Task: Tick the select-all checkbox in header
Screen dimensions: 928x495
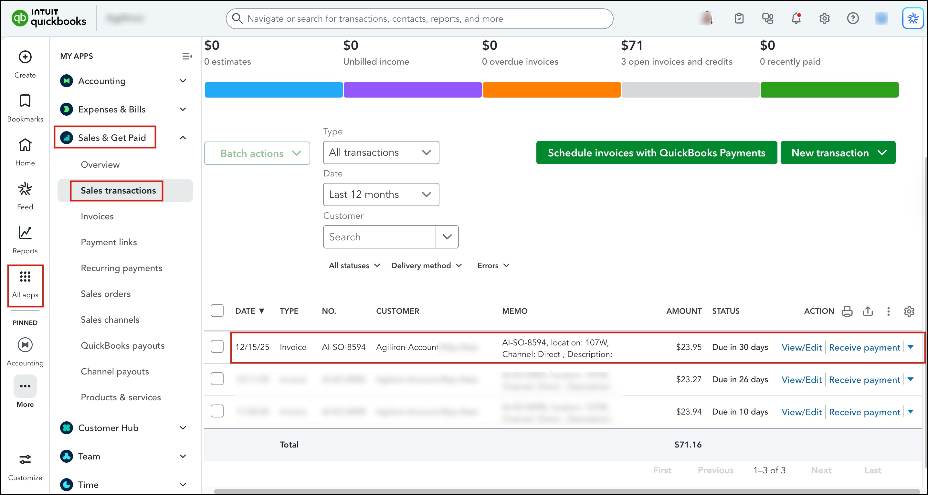Action: click(x=217, y=311)
